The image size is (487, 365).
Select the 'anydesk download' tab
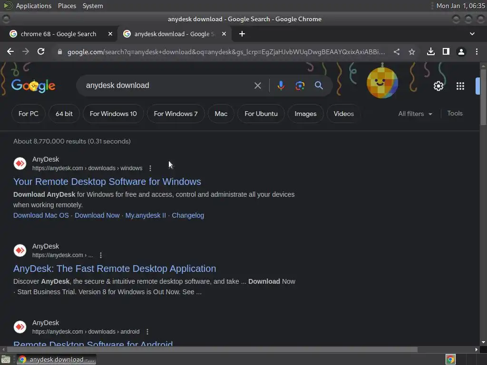coord(174,34)
